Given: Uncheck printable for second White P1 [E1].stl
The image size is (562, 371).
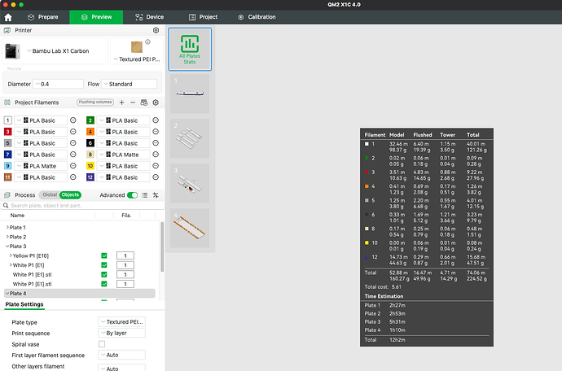Looking at the screenshot, I should (x=104, y=284).
